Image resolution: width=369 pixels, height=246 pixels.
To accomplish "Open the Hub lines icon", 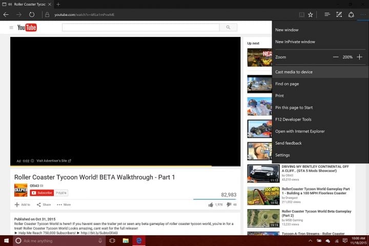I will (327, 14).
